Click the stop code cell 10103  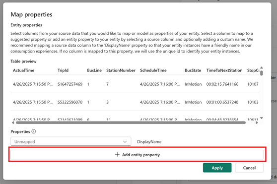253,102
